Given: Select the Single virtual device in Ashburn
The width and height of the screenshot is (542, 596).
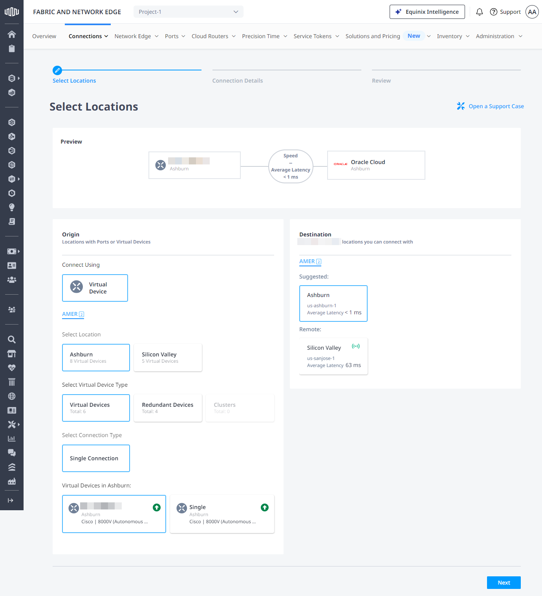Looking at the screenshot, I should pos(222,514).
